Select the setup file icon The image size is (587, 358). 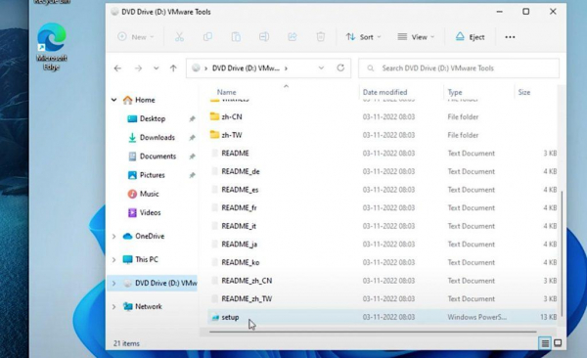tap(215, 318)
